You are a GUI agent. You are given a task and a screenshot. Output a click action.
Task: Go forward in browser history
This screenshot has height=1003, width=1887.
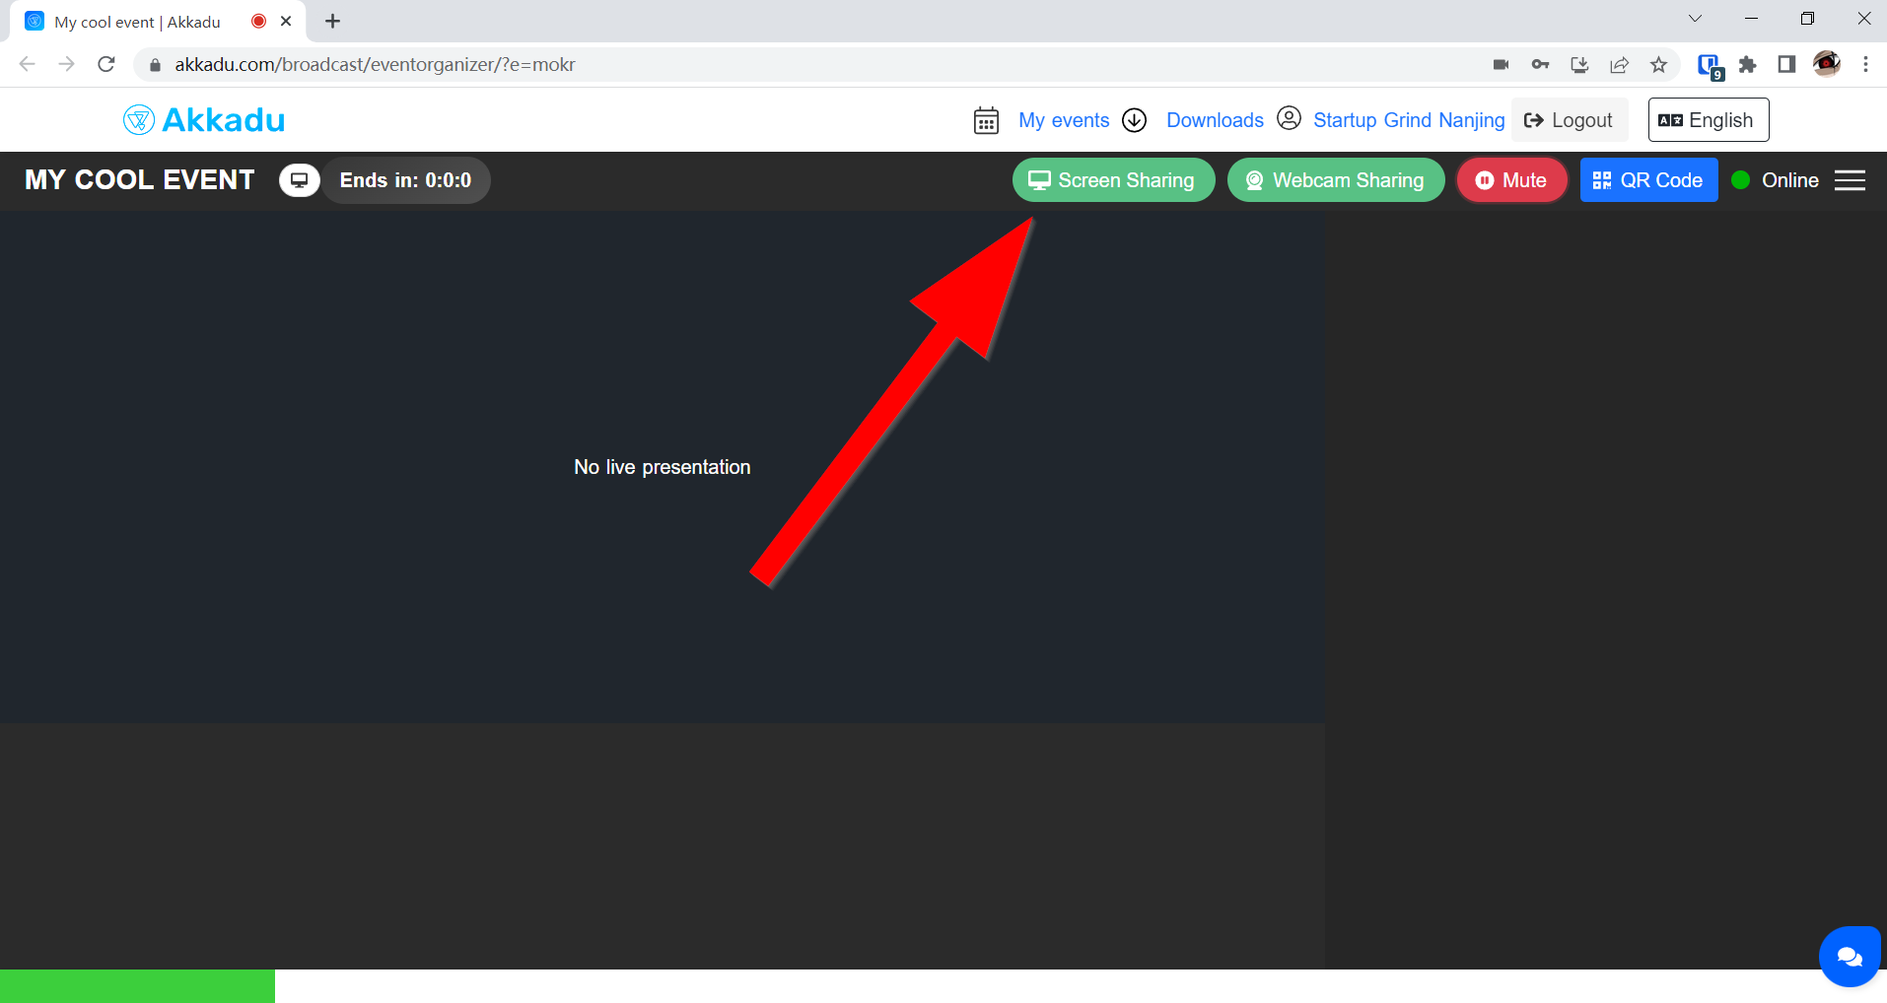tap(67, 64)
